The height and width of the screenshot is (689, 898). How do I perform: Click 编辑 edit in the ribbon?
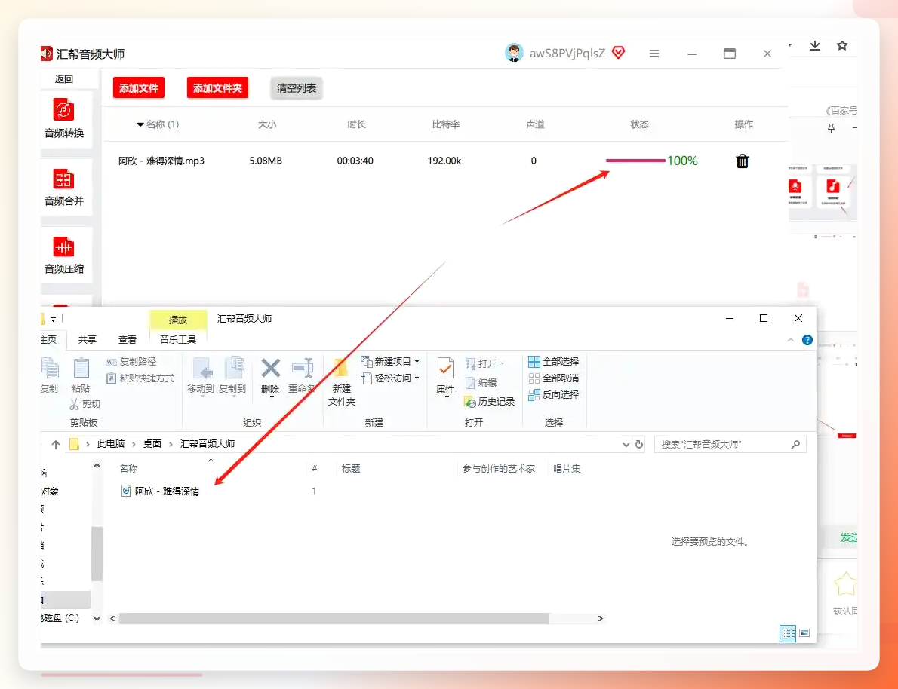(x=481, y=383)
